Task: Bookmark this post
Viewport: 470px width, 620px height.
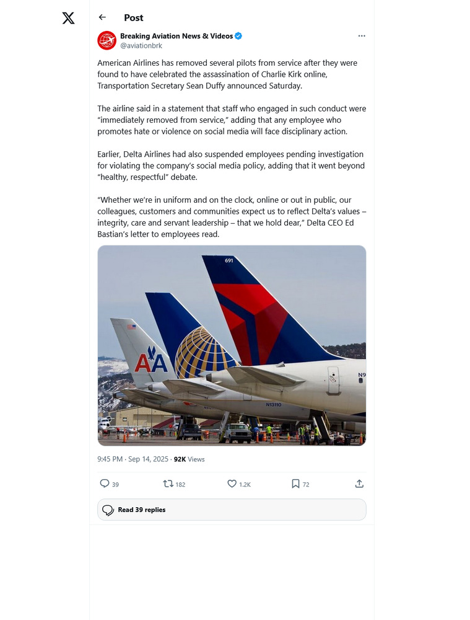Action: (x=295, y=484)
